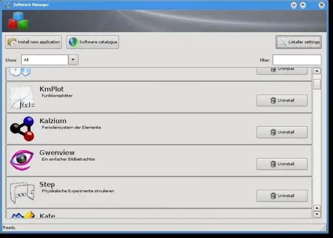
Task: Click the Ein einfacher Bildbetrachter description
Action: (68, 159)
